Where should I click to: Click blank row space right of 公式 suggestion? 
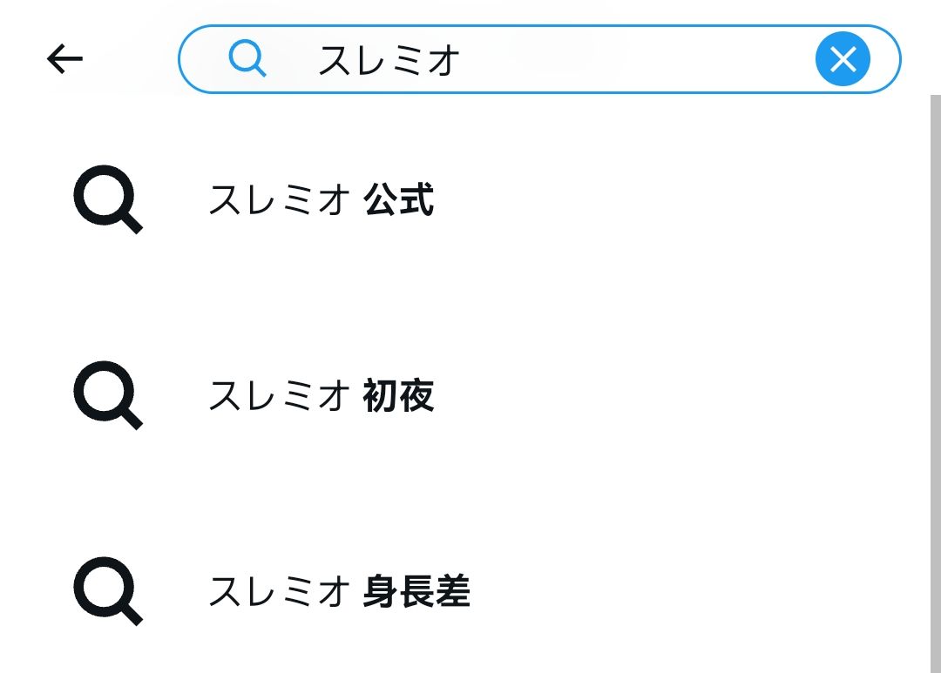[x=680, y=201]
